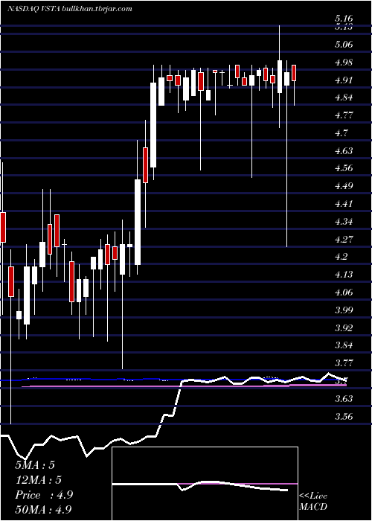Image resolution: width=372 pixels, height=521 pixels.
Task: Click inside the MACD inset chart panel
Action: [x=205, y=484]
